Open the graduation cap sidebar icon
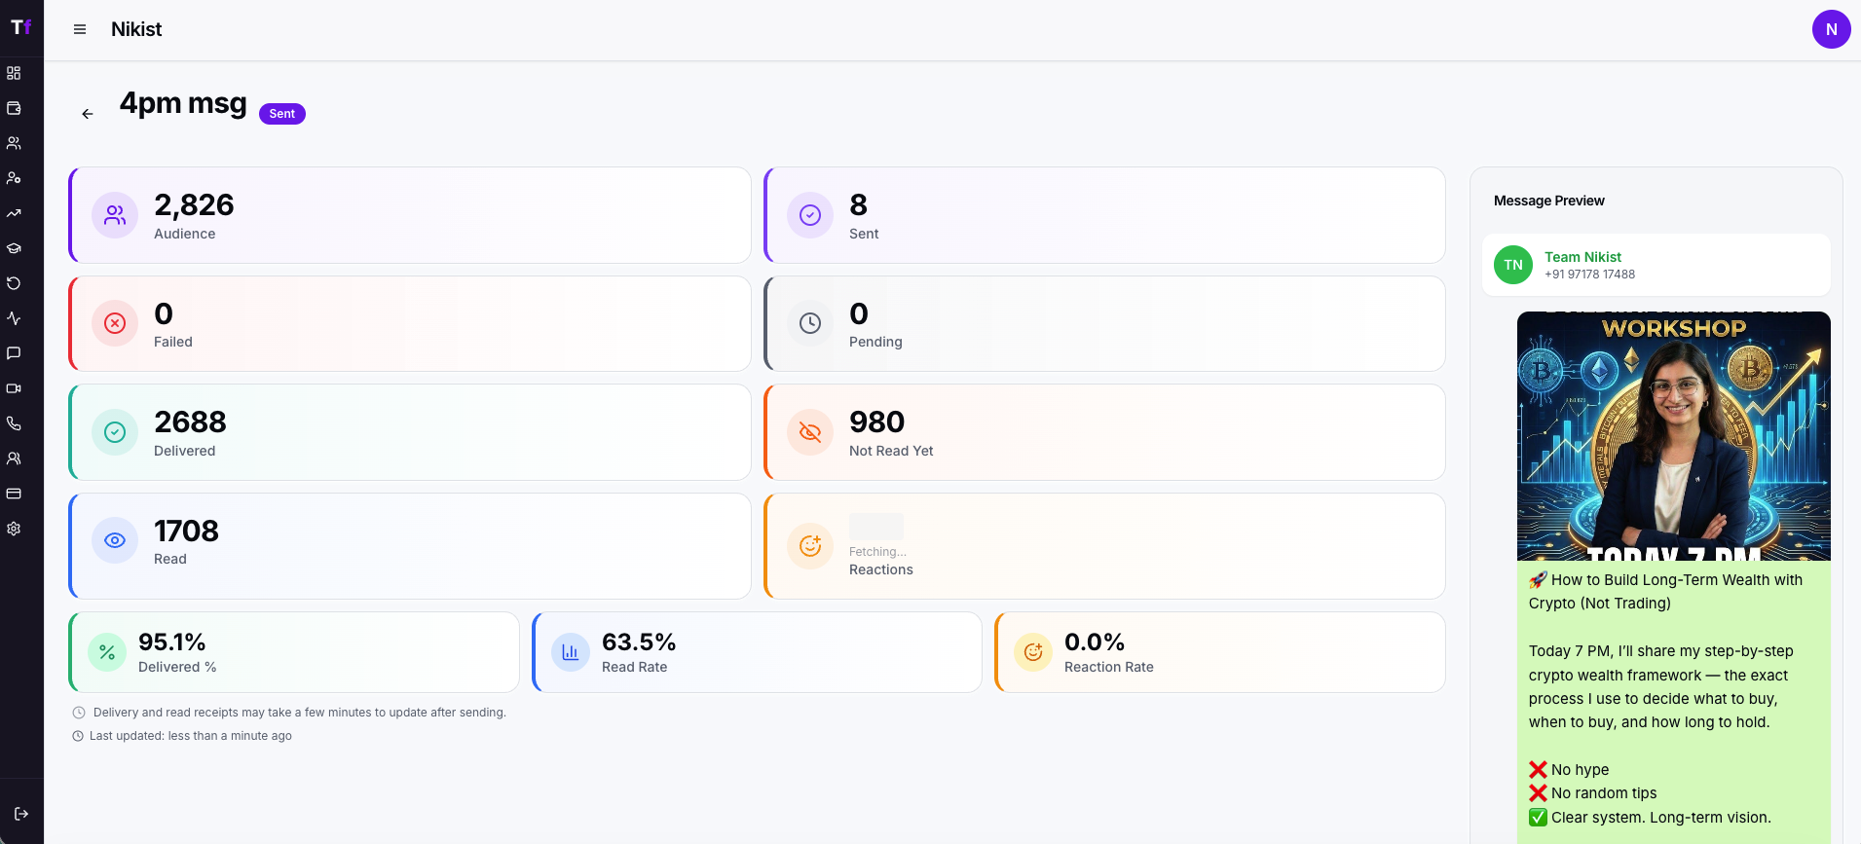 tap(14, 248)
